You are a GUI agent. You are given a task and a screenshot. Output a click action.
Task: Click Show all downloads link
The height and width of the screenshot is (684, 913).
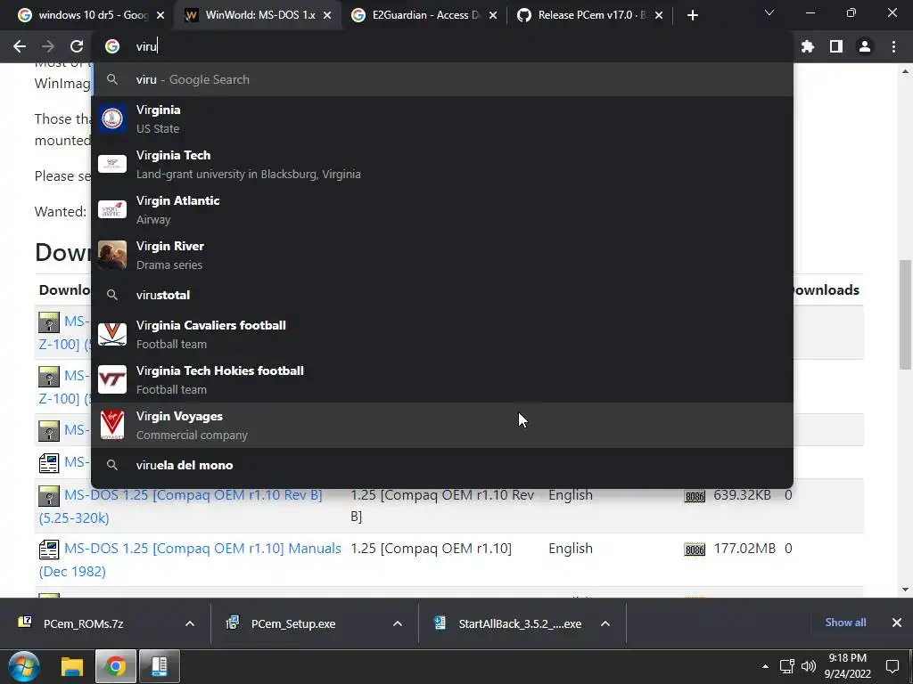tap(845, 623)
